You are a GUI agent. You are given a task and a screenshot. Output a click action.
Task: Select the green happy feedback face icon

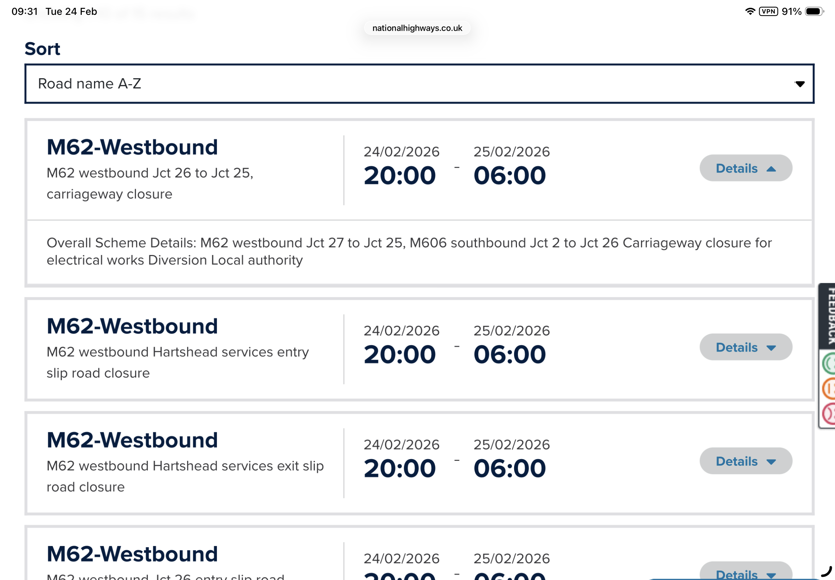click(829, 364)
